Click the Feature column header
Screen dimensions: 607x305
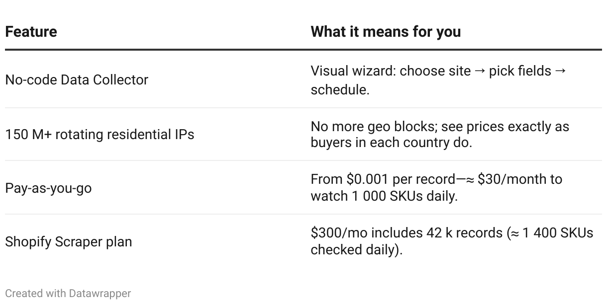coord(31,32)
